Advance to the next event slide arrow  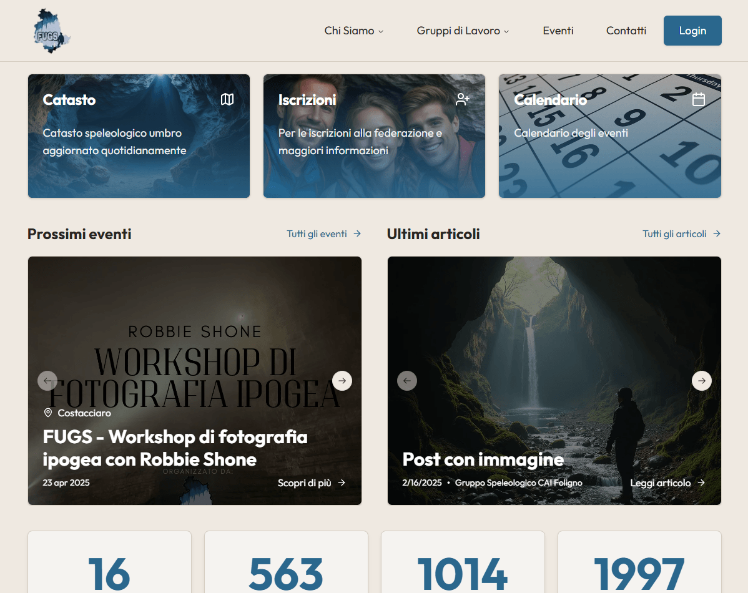coord(342,381)
